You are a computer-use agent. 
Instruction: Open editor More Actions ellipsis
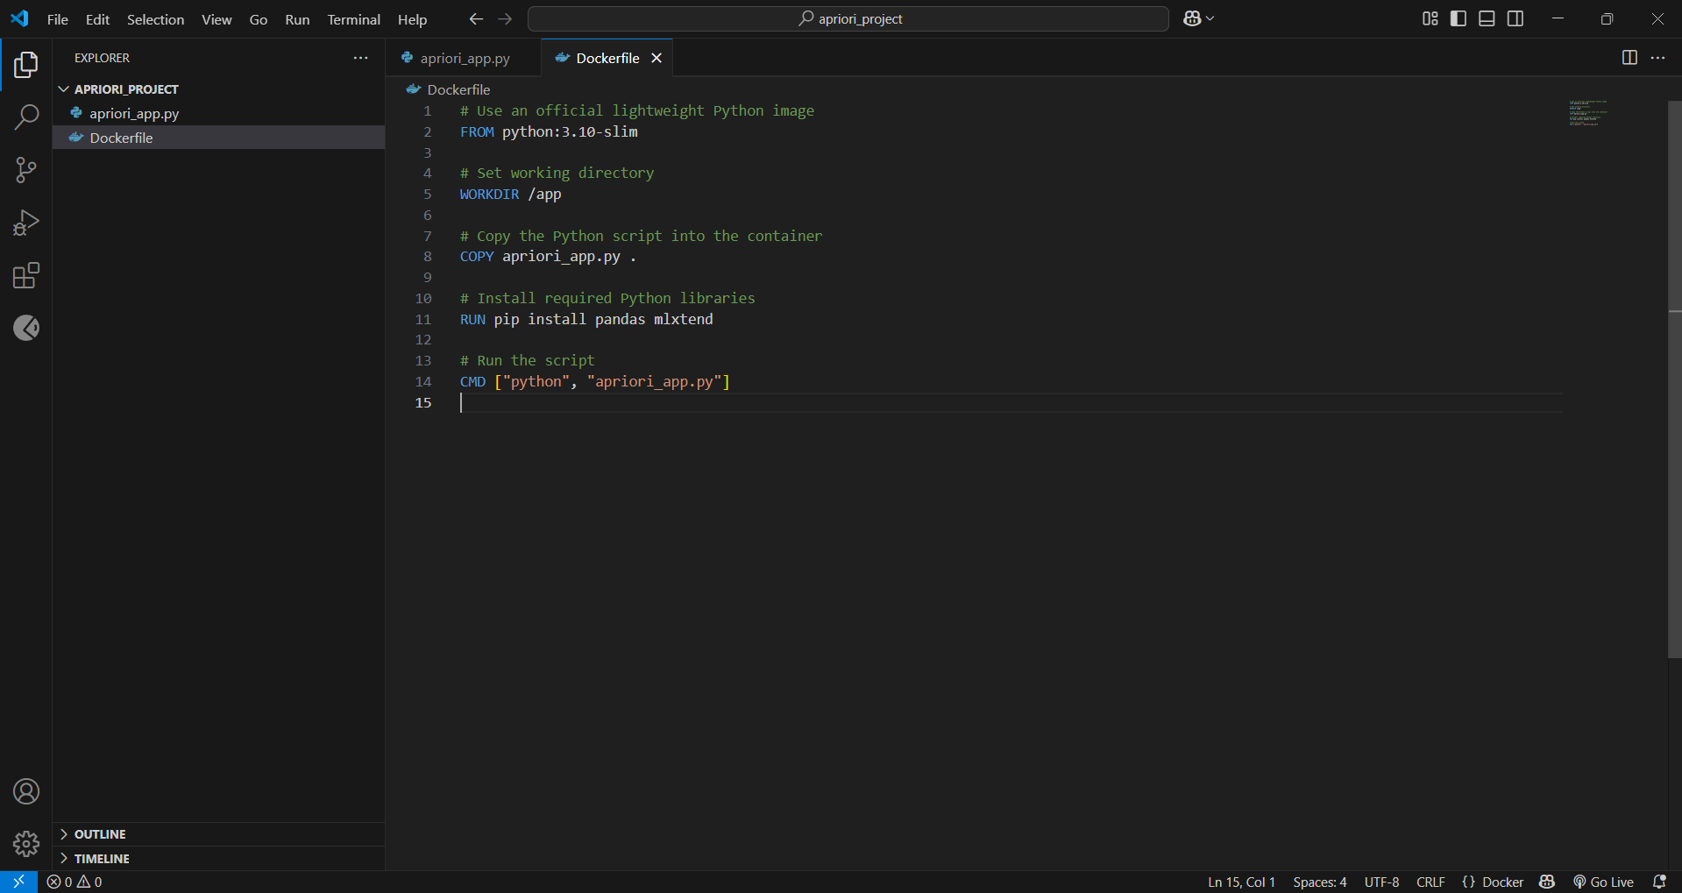click(1657, 58)
